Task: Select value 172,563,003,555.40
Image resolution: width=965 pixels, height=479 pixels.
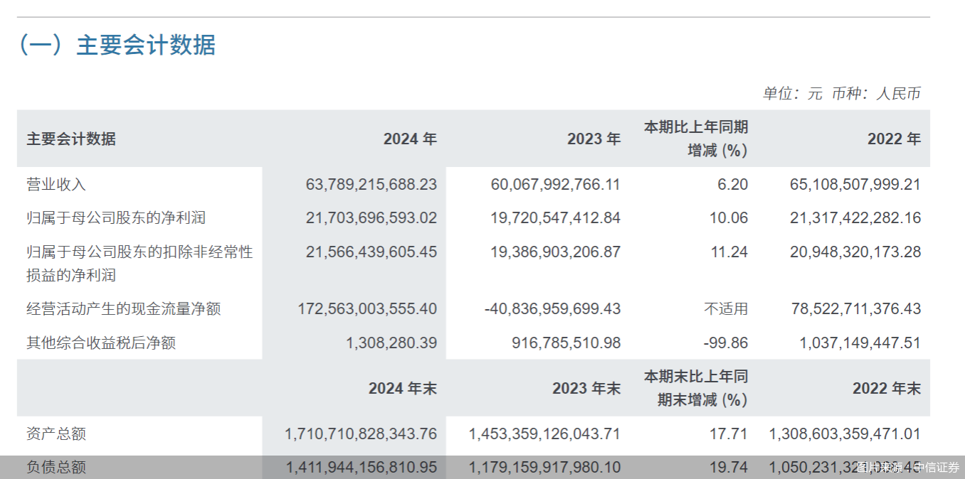Action: click(x=367, y=308)
